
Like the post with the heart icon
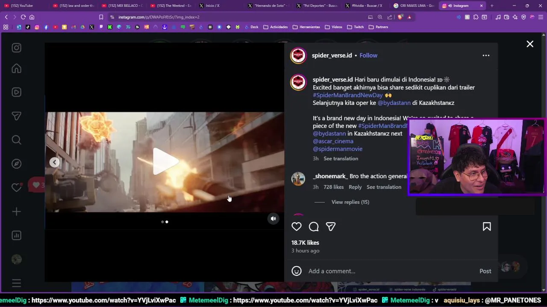tap(297, 226)
